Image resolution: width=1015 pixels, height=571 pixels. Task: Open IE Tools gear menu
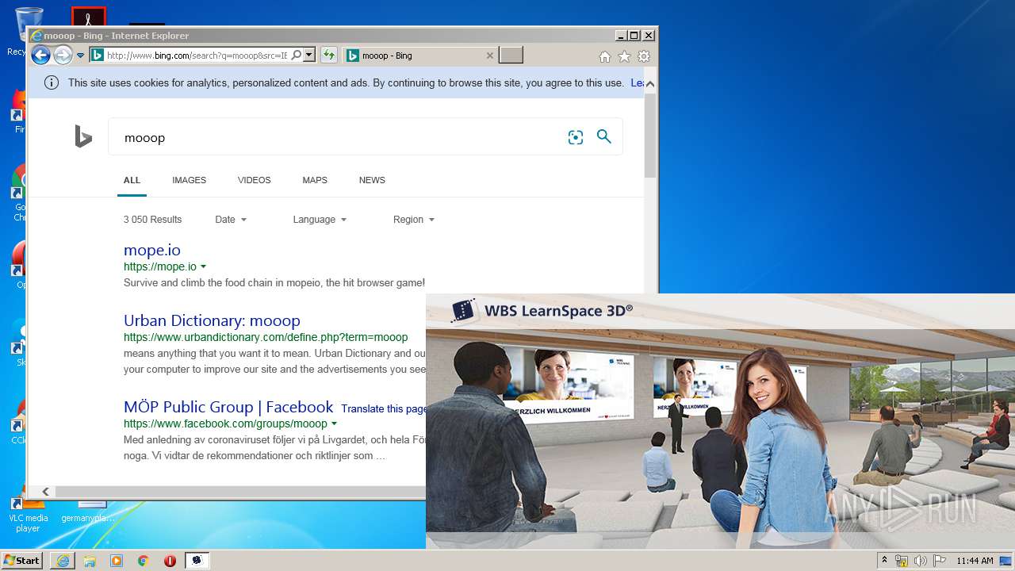click(x=644, y=56)
